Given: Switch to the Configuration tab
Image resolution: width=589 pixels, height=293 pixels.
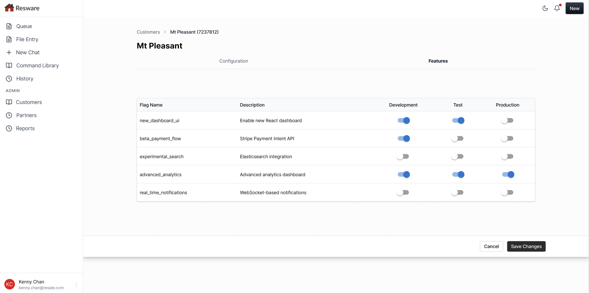Looking at the screenshot, I should [x=234, y=61].
